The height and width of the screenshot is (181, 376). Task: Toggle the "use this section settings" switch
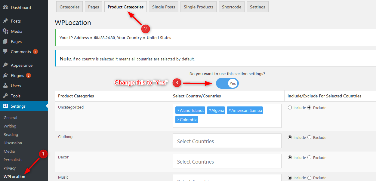tap(227, 83)
